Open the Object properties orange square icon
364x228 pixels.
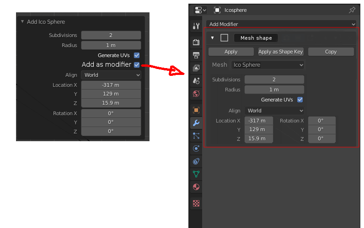[196, 110]
